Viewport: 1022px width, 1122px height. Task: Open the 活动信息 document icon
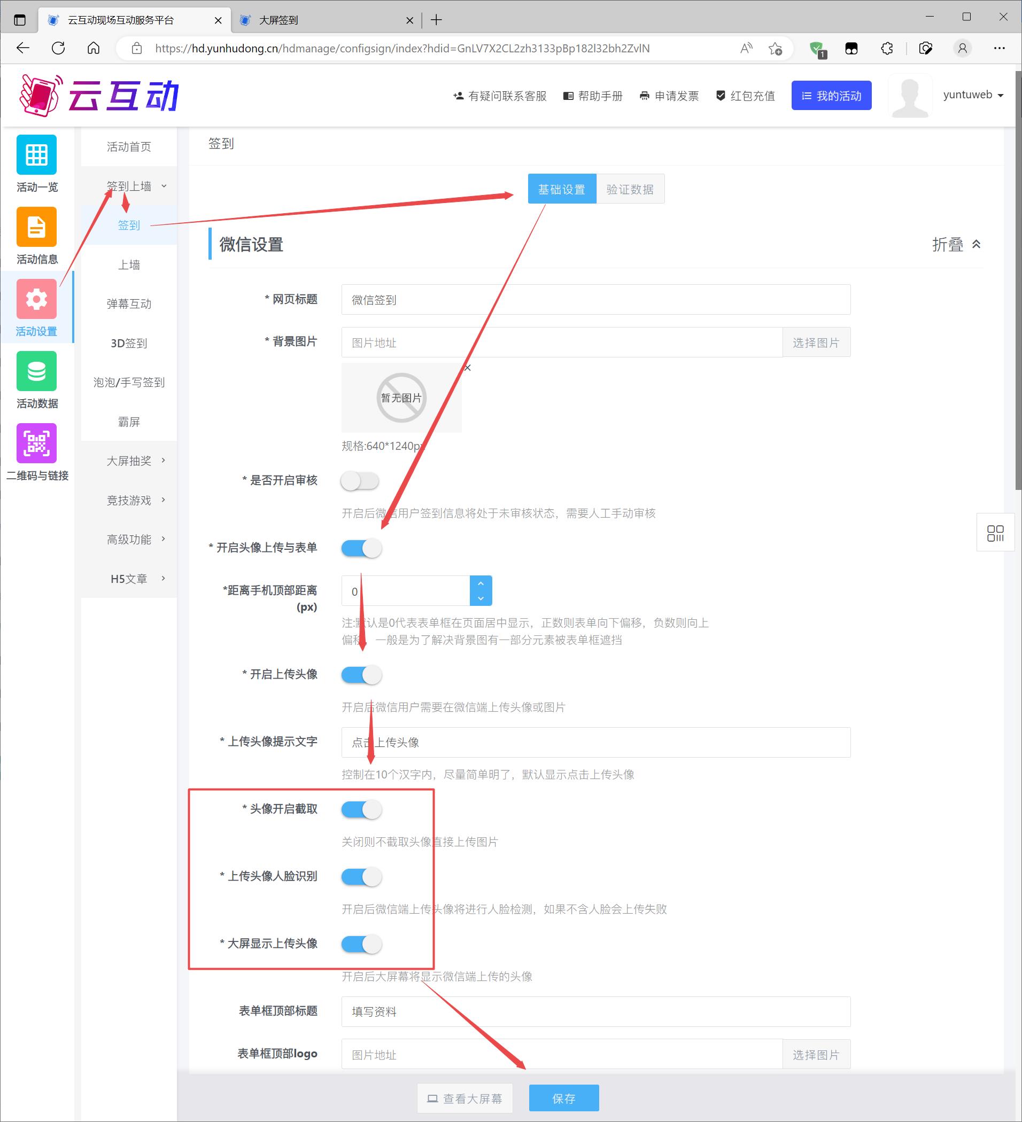pos(36,227)
